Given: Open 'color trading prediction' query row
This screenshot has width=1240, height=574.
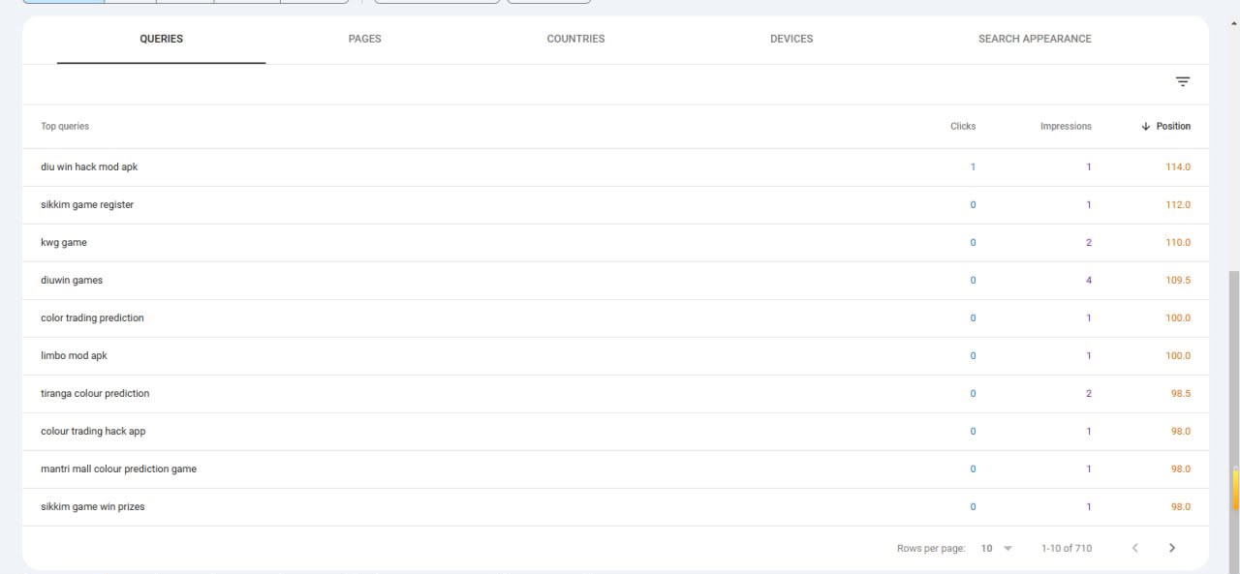Looking at the screenshot, I should pos(615,317).
